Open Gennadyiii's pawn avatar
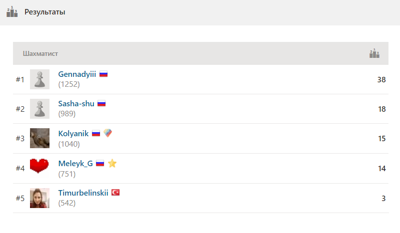Image resolution: width=400 pixels, height=233 pixels. pyautogui.click(x=39, y=79)
